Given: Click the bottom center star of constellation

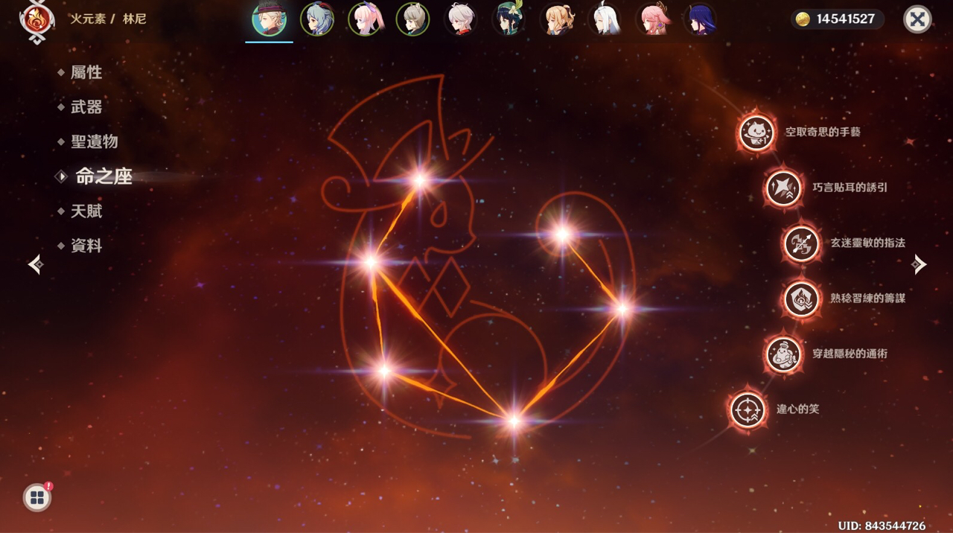Looking at the screenshot, I should [513, 421].
